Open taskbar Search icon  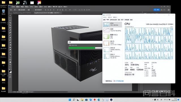coord(74,100)
